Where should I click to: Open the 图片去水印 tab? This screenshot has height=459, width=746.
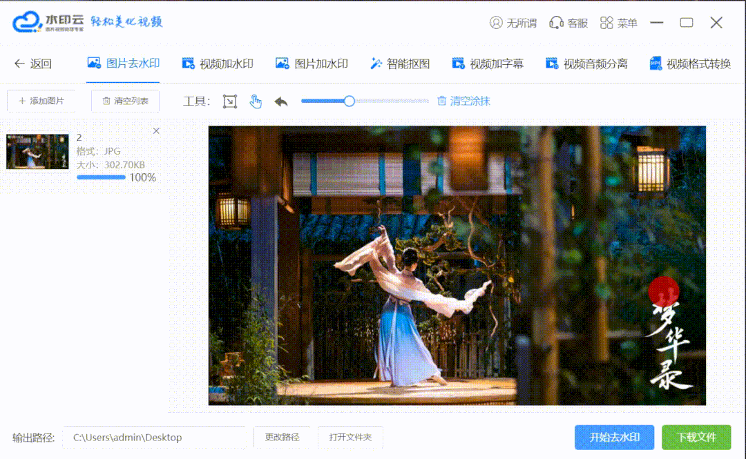[x=123, y=64]
